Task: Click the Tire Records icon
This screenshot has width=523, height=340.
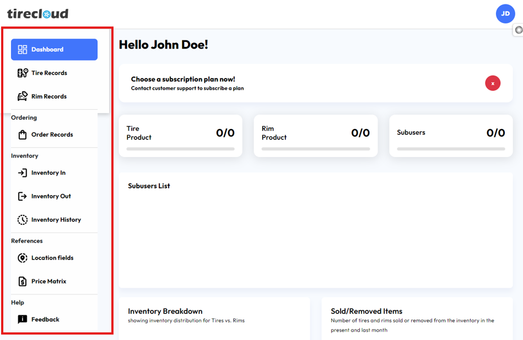Action: pyautogui.click(x=23, y=73)
